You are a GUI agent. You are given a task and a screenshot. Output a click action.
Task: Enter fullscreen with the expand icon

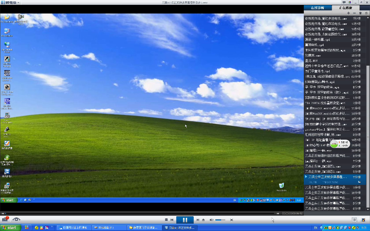[232, 220]
